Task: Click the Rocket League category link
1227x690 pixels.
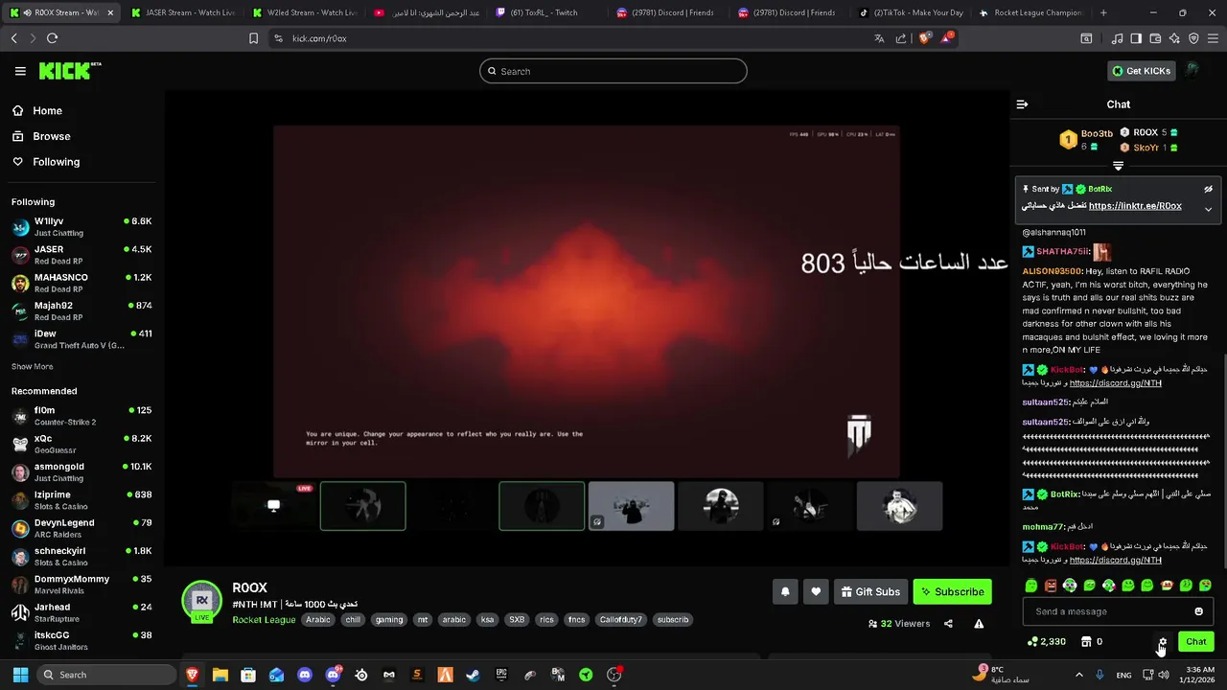Action: pos(264,619)
